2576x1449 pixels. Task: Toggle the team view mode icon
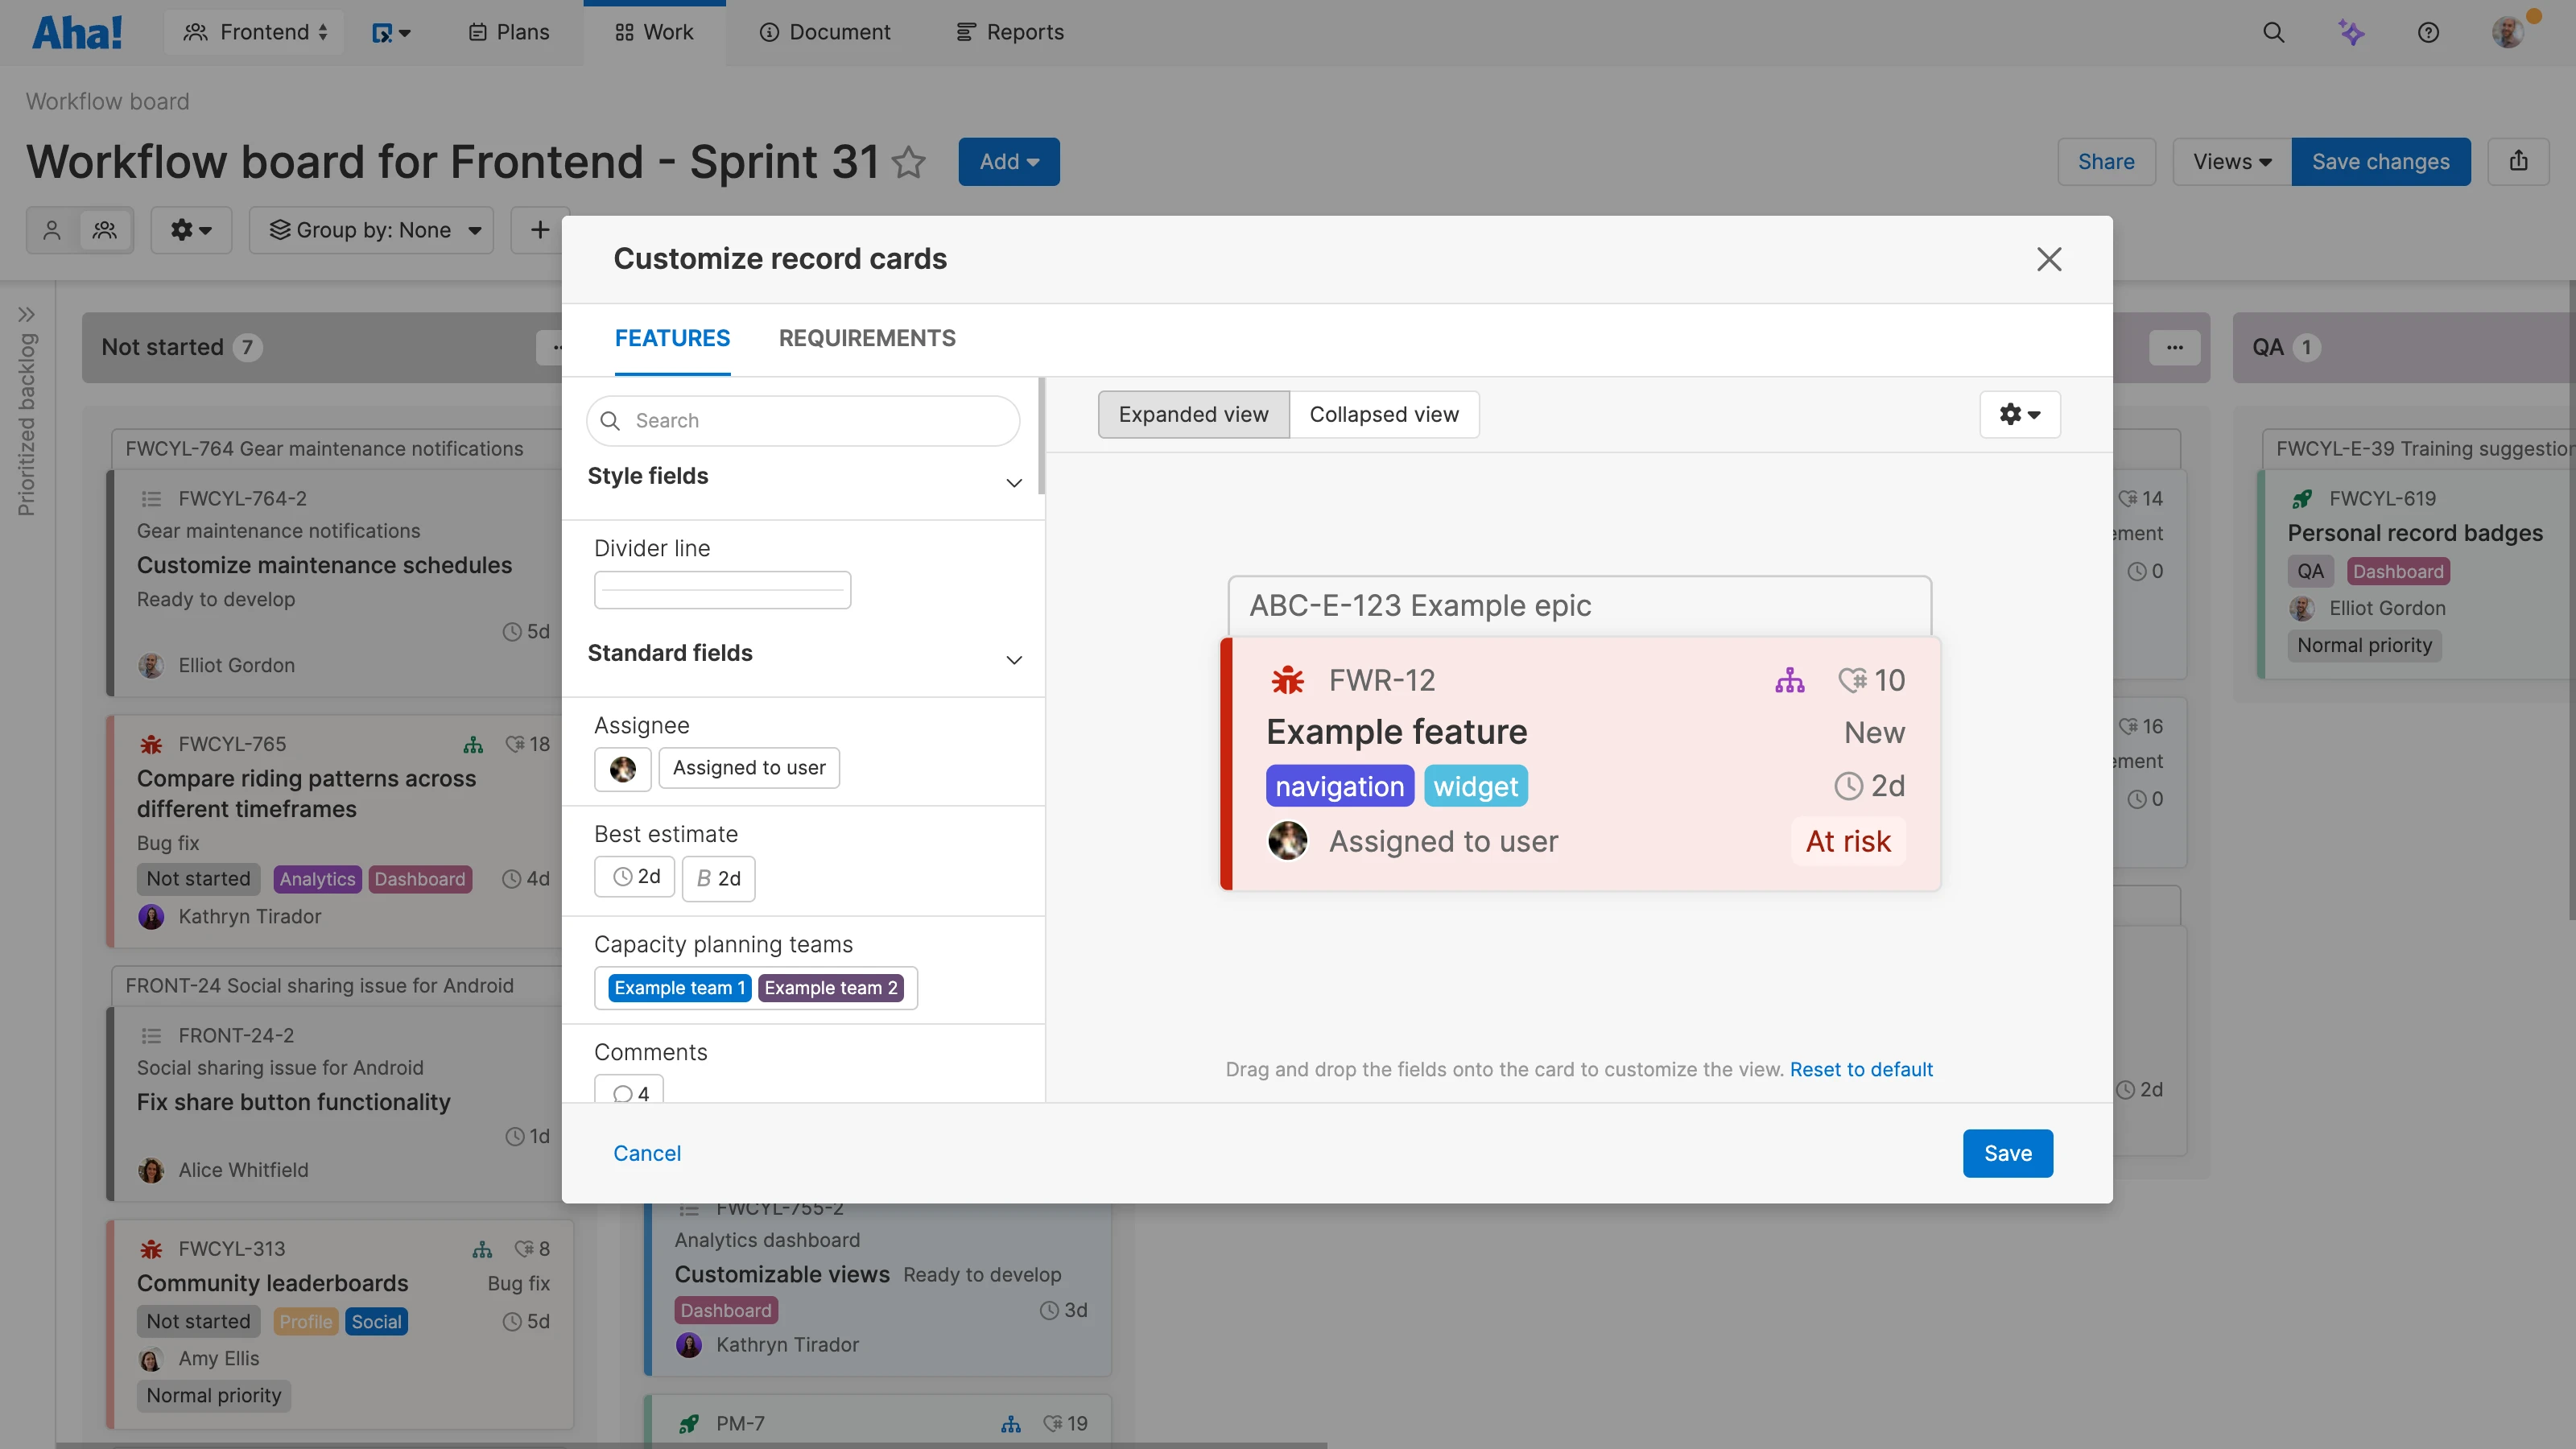pyautogui.click(x=105, y=229)
